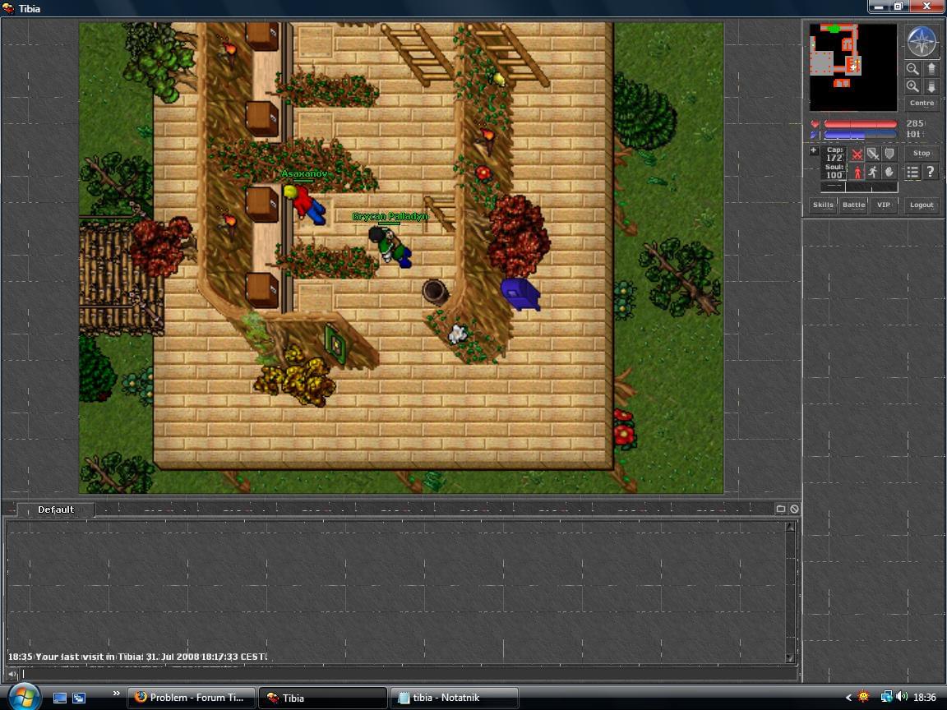Click the sun-shaped tray icon
The height and width of the screenshot is (710, 947).
[864, 698]
